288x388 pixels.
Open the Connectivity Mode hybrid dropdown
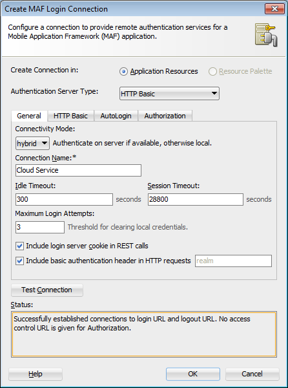32,143
